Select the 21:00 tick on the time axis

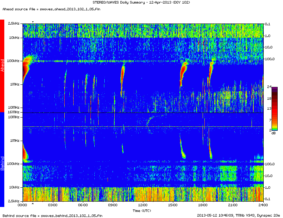(x=233, y=205)
